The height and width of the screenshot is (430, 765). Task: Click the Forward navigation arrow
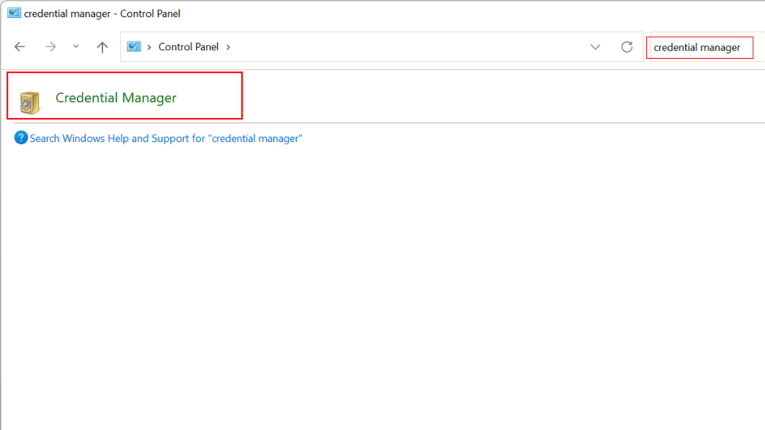[50, 47]
